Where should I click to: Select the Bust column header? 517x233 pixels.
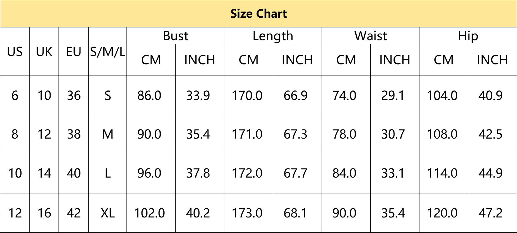[x=175, y=36]
